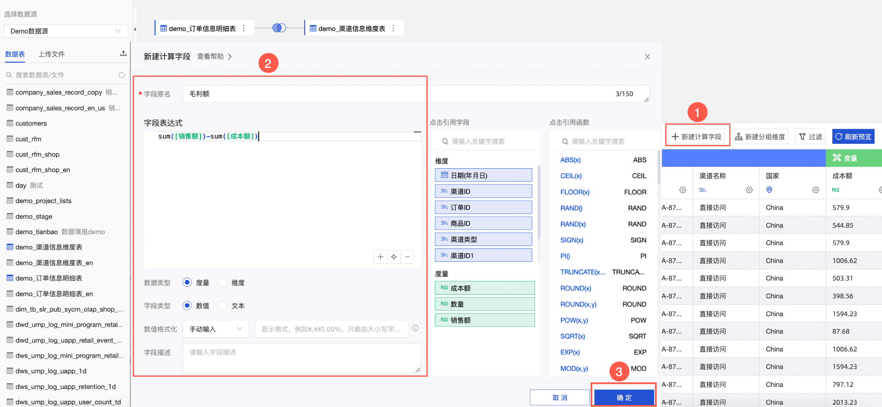This screenshot has height=407, width=882.
Task: Click the 新建分组维度 button
Action: click(760, 137)
